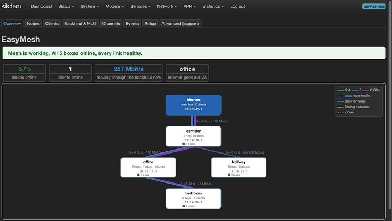Select the hallway node box

click(x=239, y=167)
